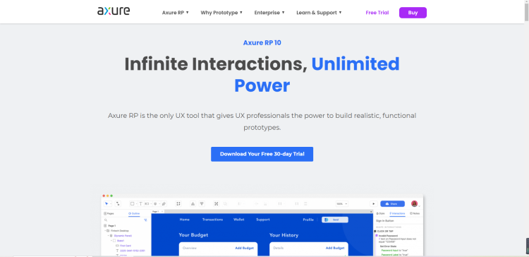529x257 pixels.
Task: Click Profile in the prototype nav
Action: [308, 220]
